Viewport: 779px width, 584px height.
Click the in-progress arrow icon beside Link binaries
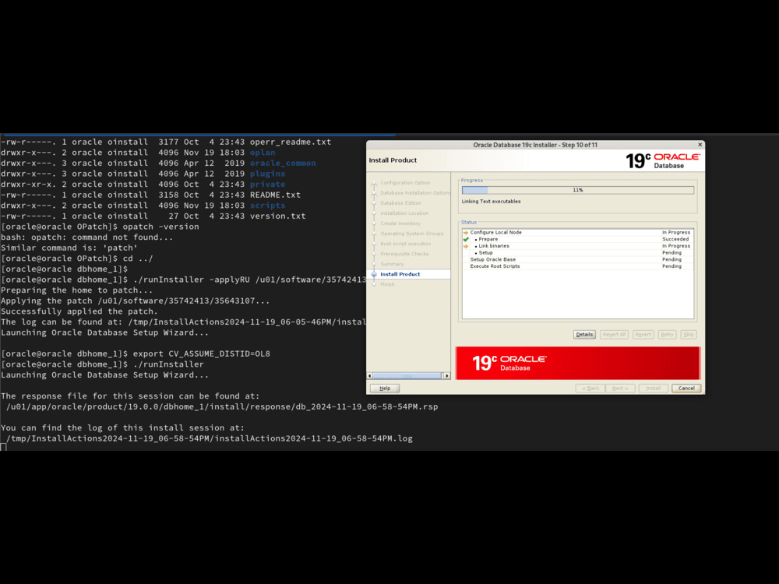point(466,246)
